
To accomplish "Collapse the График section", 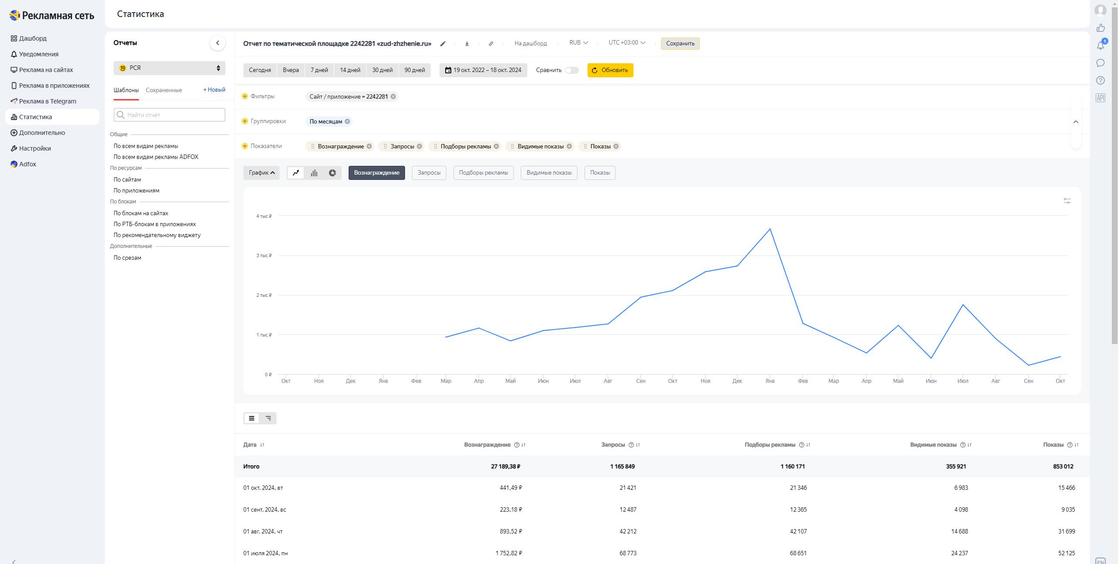I will coord(261,173).
